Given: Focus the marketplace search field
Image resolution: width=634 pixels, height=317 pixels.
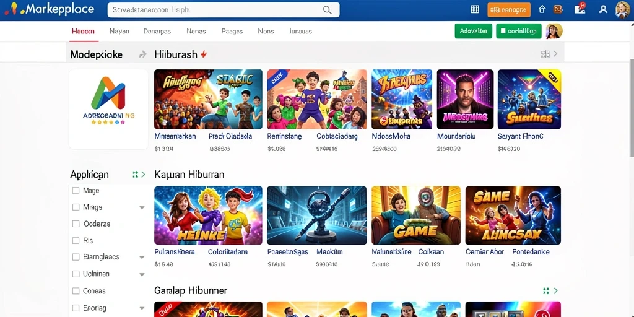Looking at the screenshot, I should click(224, 10).
